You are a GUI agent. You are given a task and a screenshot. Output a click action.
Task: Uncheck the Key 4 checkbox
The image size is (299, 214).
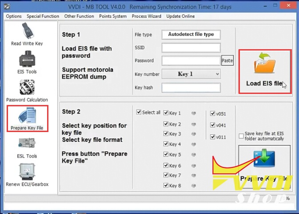166,144
